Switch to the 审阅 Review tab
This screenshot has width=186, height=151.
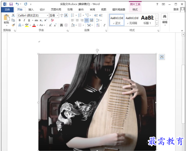click(x=92, y=10)
